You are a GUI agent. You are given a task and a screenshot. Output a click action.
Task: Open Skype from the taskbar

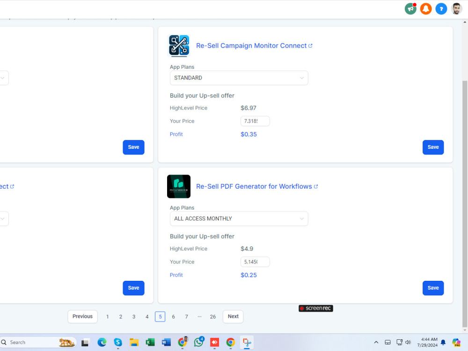coord(118,343)
